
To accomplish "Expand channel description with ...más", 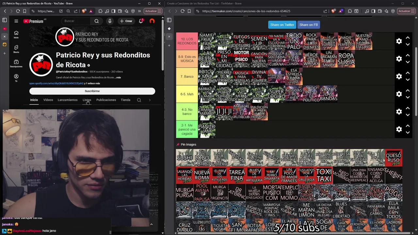I will 118,78.
